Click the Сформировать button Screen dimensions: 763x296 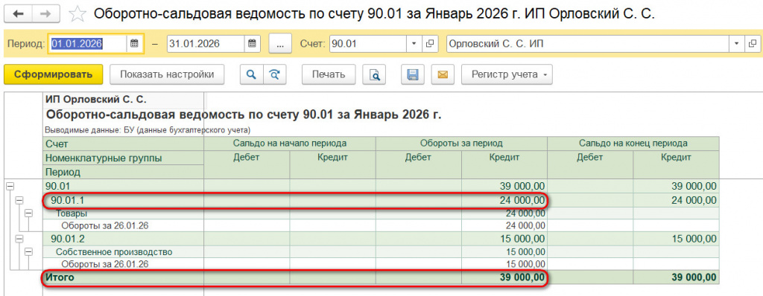pos(53,74)
